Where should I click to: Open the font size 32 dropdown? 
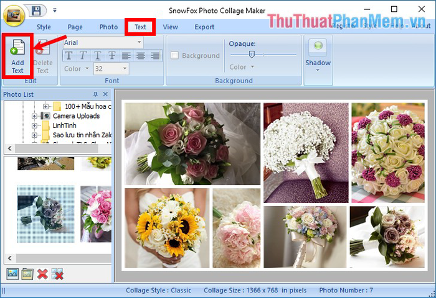[125, 68]
